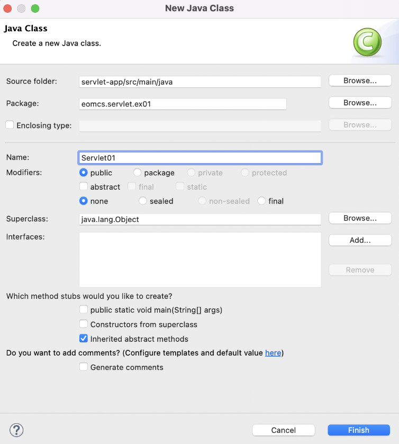
Task: Click the Package field eomcs.servlet.ex01
Action: click(183, 104)
